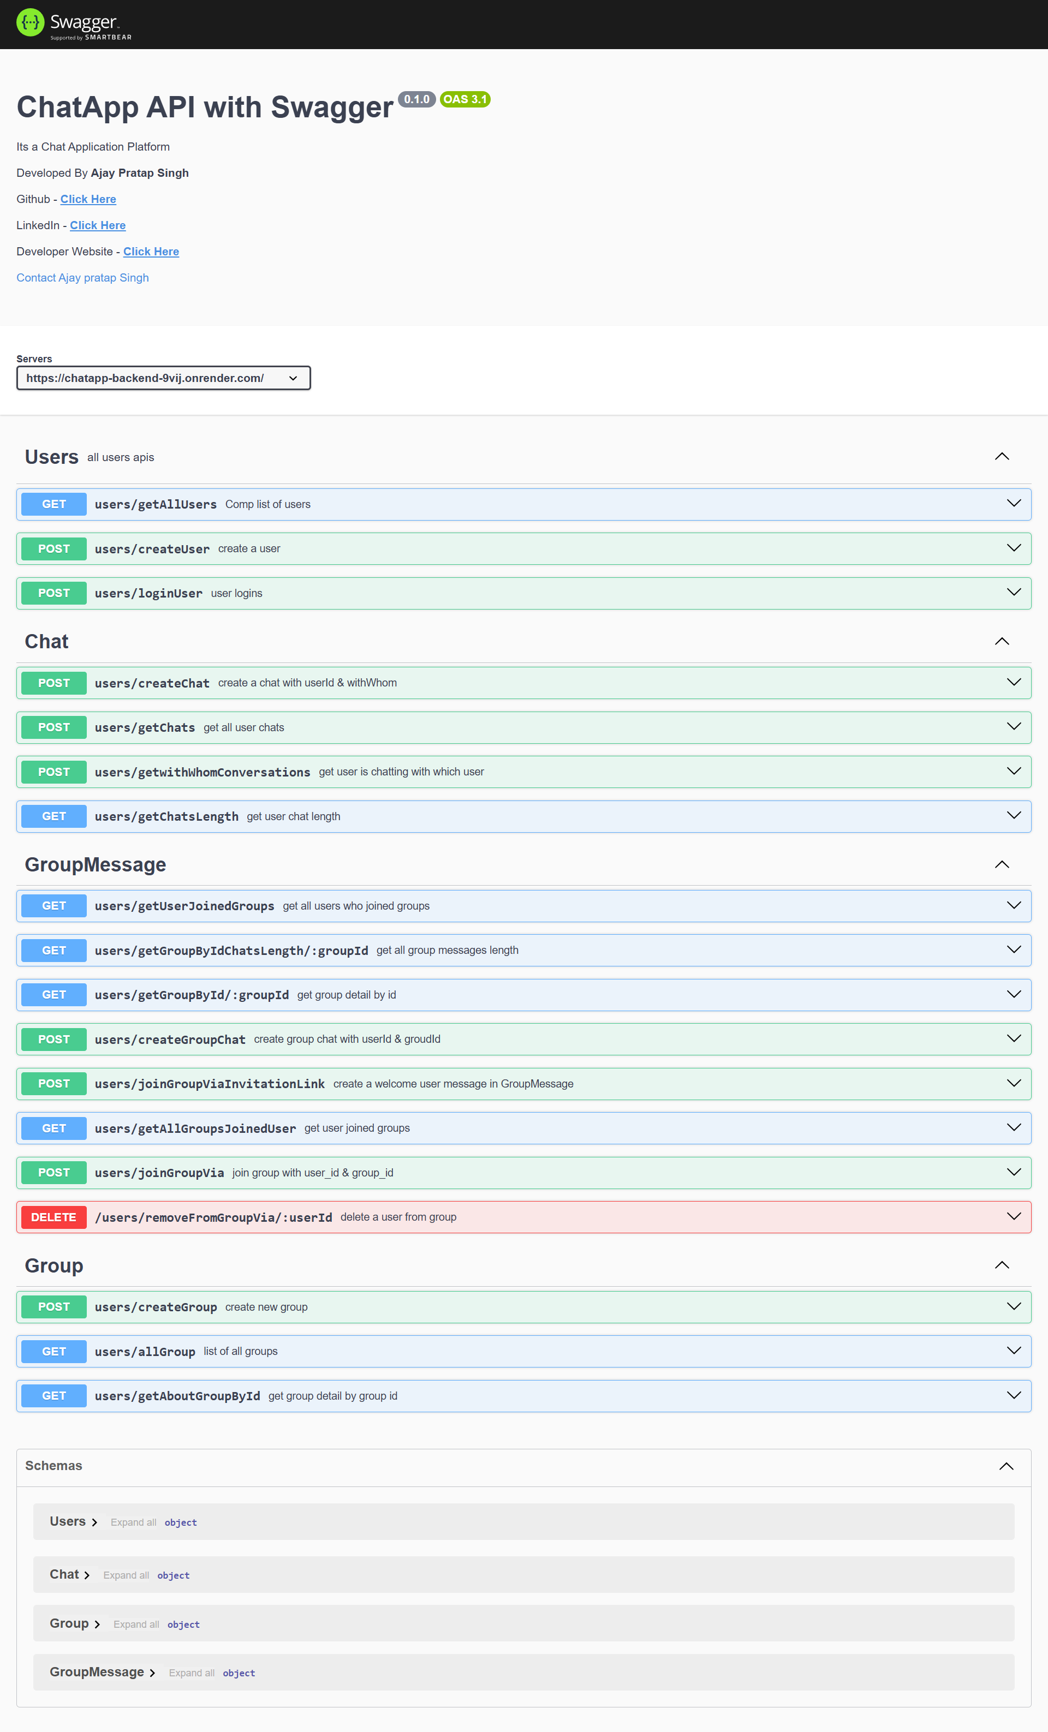Expand users/createGroupChat row arrow
1048x1732 pixels.
(1014, 1039)
